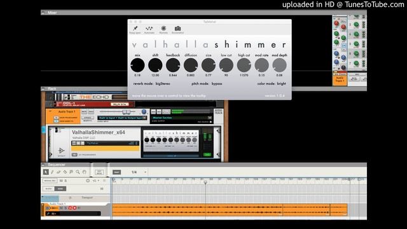Click the DDL-1 Digital Delay Line device

point(94,104)
